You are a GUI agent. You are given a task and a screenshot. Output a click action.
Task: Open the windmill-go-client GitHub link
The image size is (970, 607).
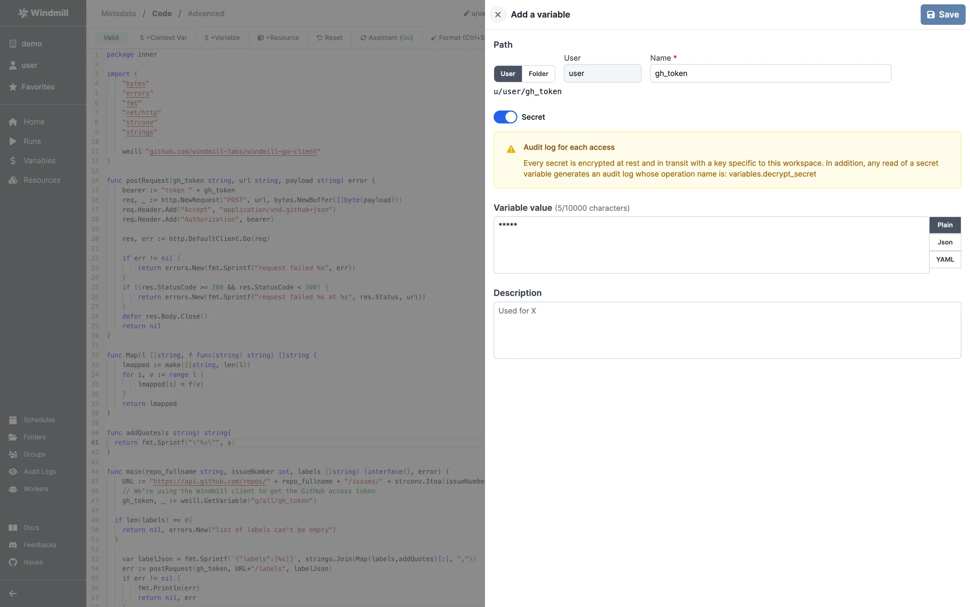233,151
